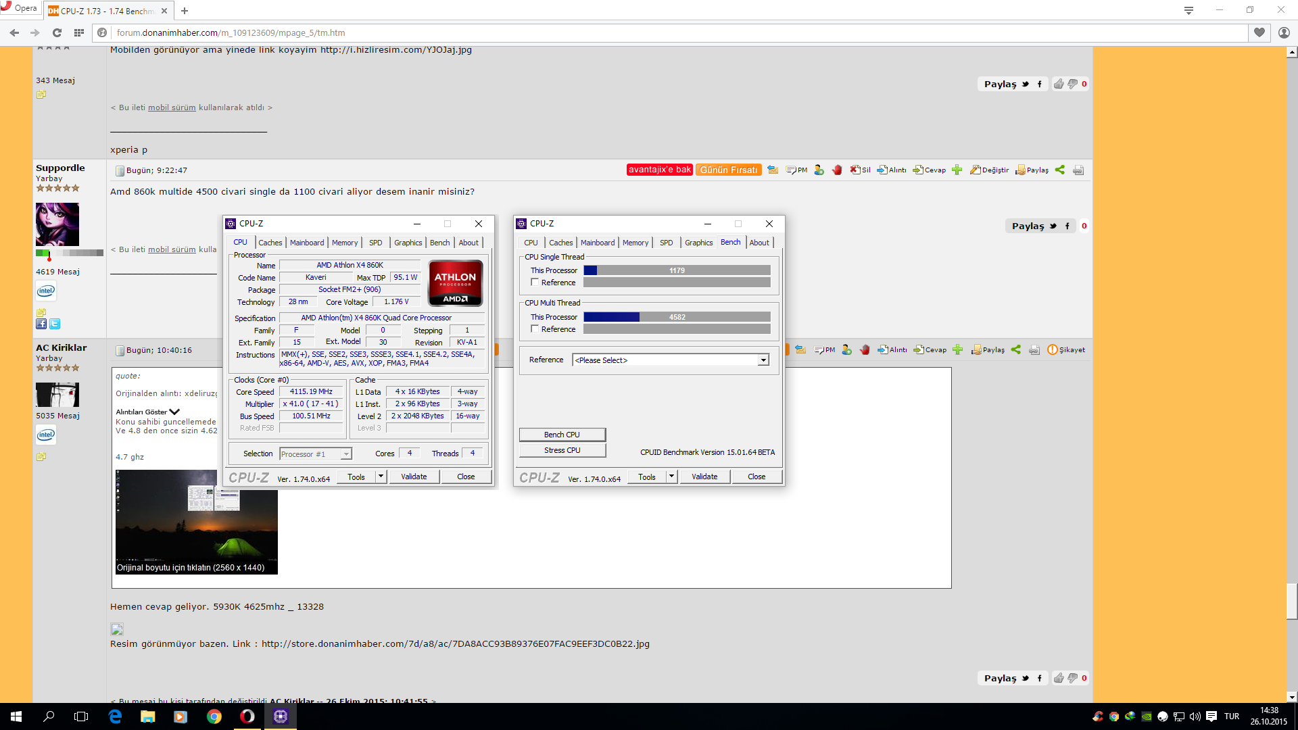Switch to Caches tab in left CPU-Z window

point(270,243)
